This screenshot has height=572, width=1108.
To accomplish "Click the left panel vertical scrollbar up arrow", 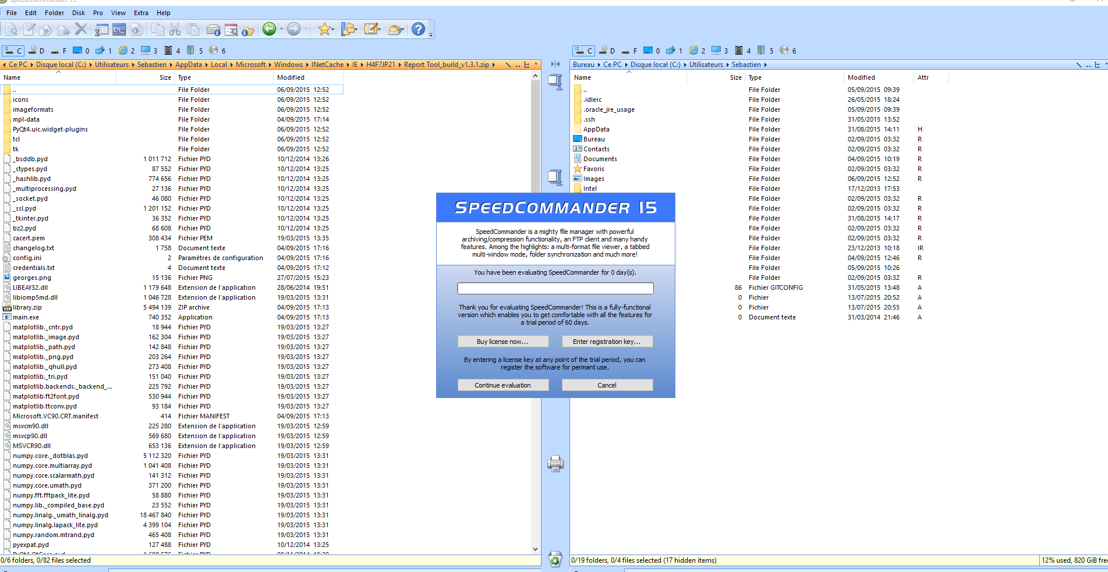I will coord(536,76).
